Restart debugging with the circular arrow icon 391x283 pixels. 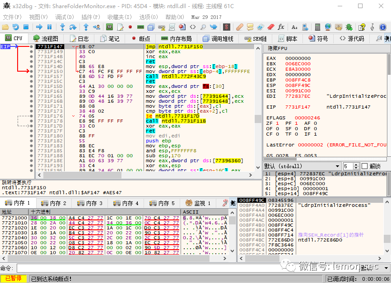(16, 27)
